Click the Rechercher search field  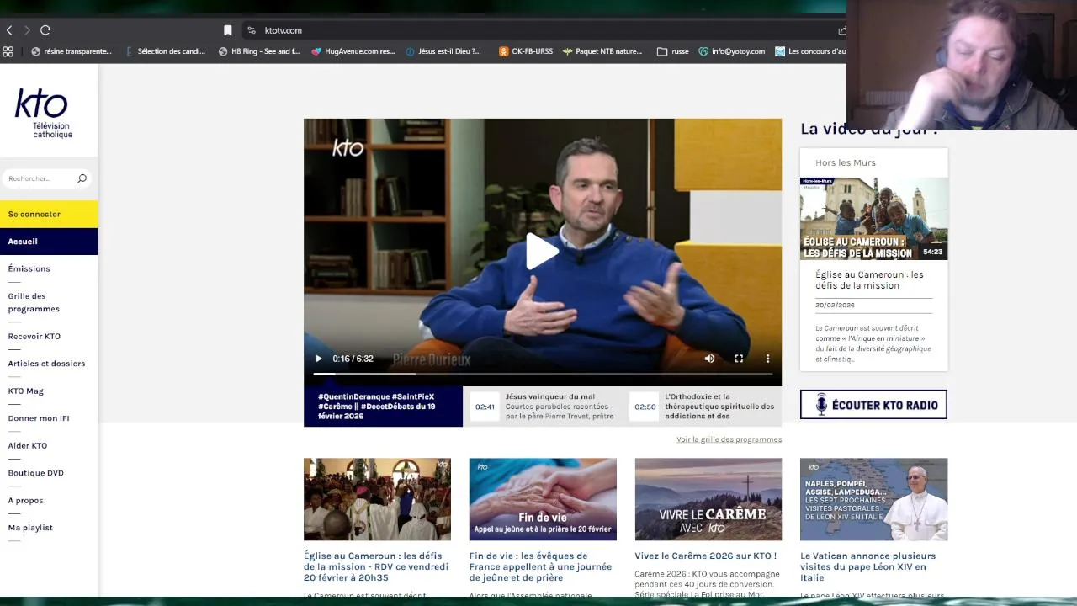[40, 178]
